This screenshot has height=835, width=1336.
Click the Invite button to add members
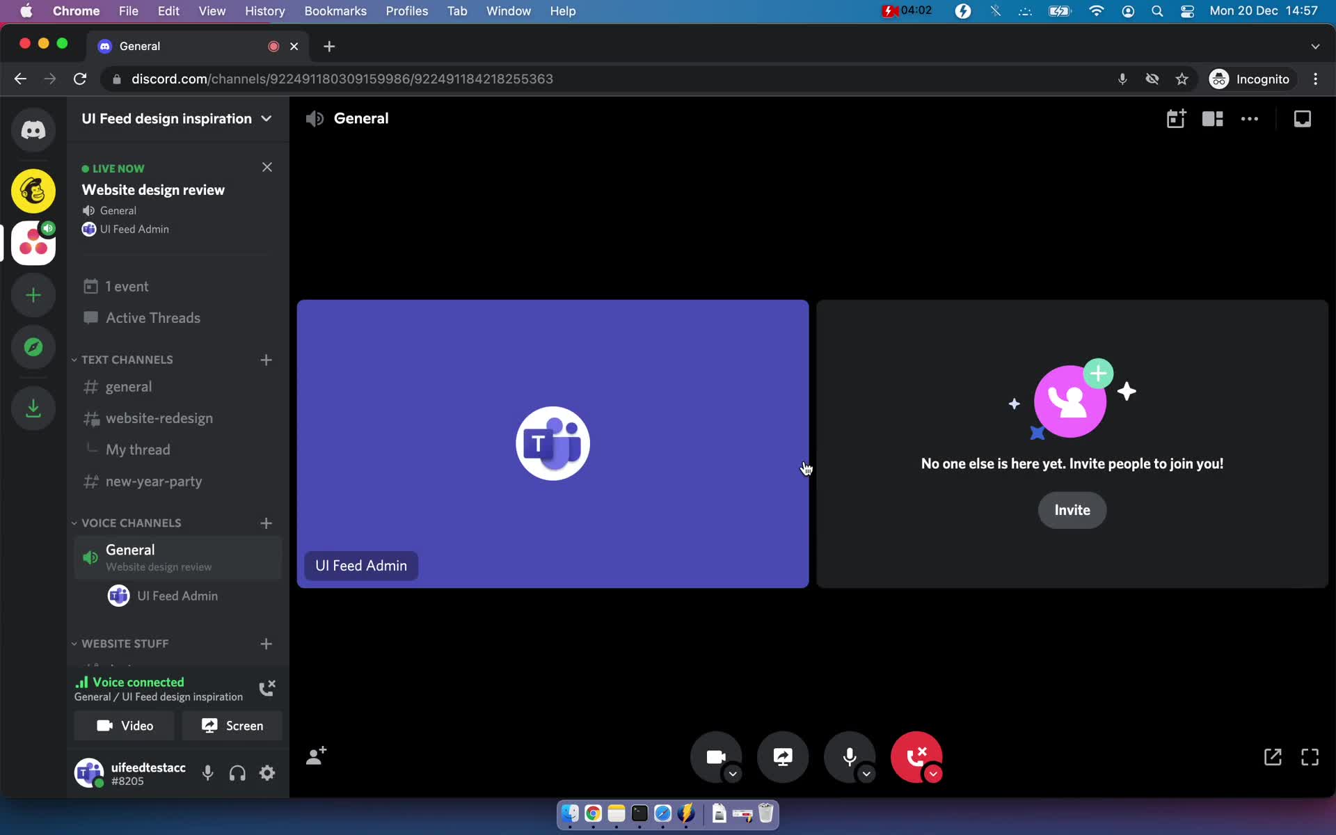pyautogui.click(x=1072, y=510)
